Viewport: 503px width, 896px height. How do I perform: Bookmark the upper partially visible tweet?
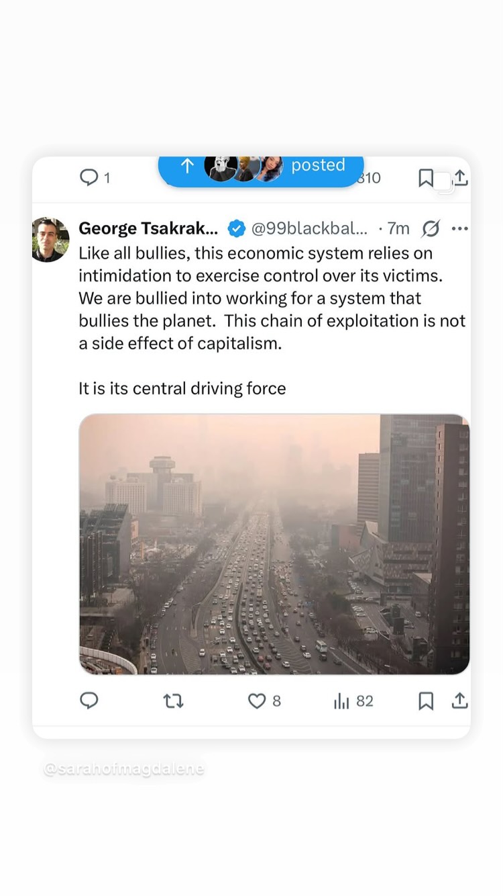(x=426, y=177)
